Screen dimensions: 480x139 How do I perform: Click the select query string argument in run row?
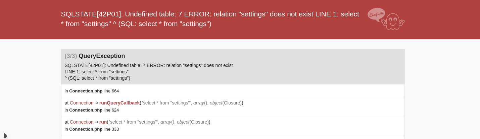[133, 122]
